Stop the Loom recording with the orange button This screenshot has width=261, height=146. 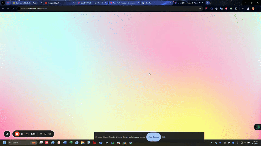pos(17,134)
